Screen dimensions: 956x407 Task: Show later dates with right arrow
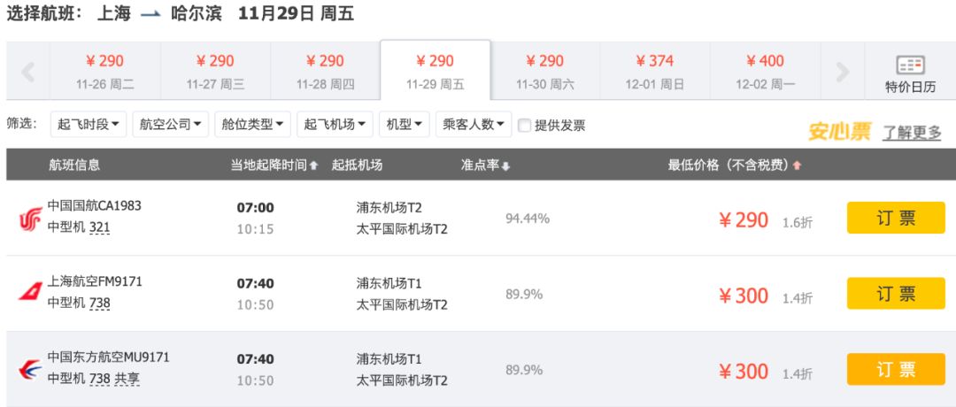(843, 72)
